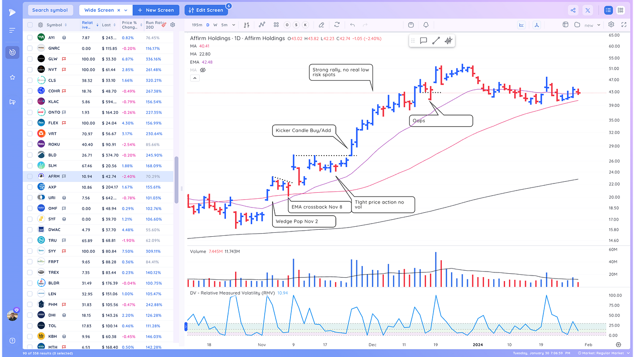
Task: Select the trend line drawing tool
Action: pos(436,41)
